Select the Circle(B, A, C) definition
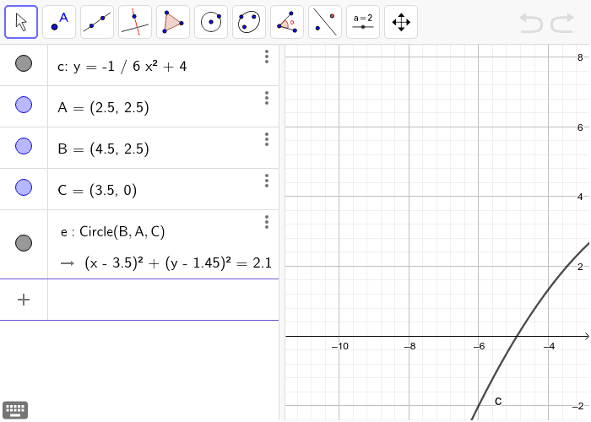Image resolution: width=591 pixels, height=422 pixels. [112, 232]
